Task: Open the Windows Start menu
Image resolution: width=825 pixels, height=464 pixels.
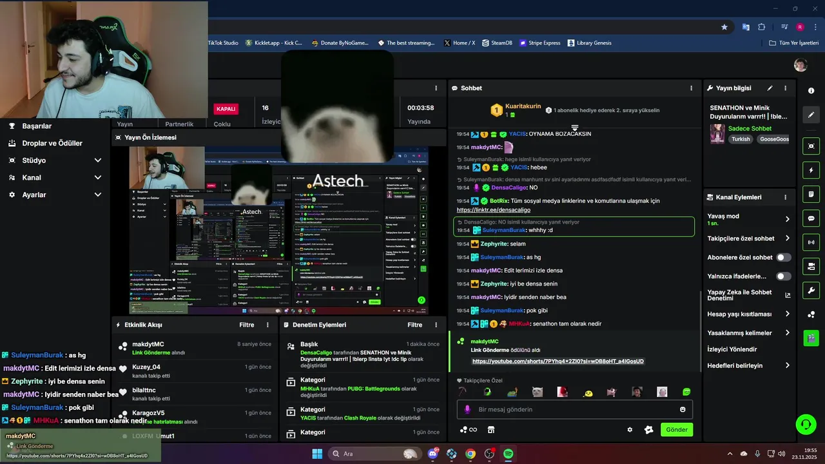Action: coord(317,454)
